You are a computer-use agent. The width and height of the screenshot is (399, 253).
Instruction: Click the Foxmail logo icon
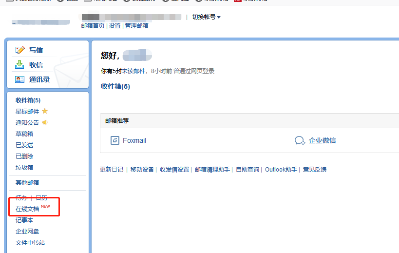(x=115, y=140)
